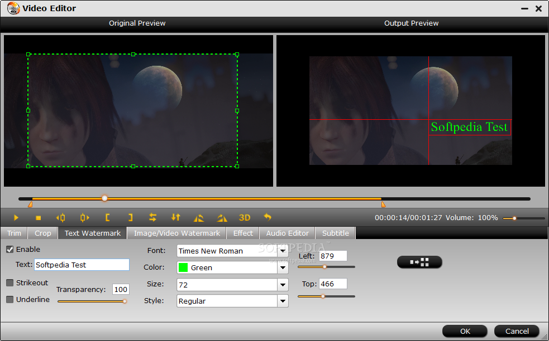Viewport: 549px width, 341px height.
Task: Start playback with the Play button
Action: point(16,218)
